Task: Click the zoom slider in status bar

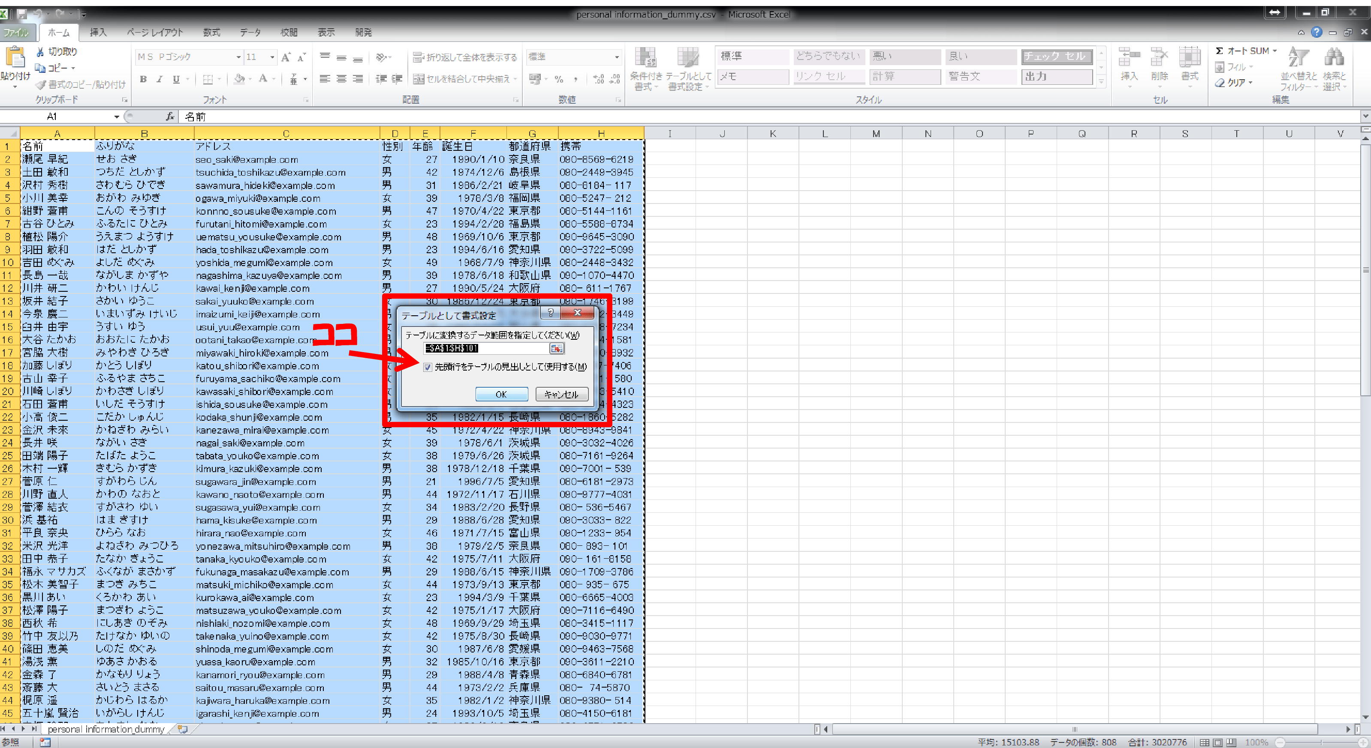Action: (1322, 742)
